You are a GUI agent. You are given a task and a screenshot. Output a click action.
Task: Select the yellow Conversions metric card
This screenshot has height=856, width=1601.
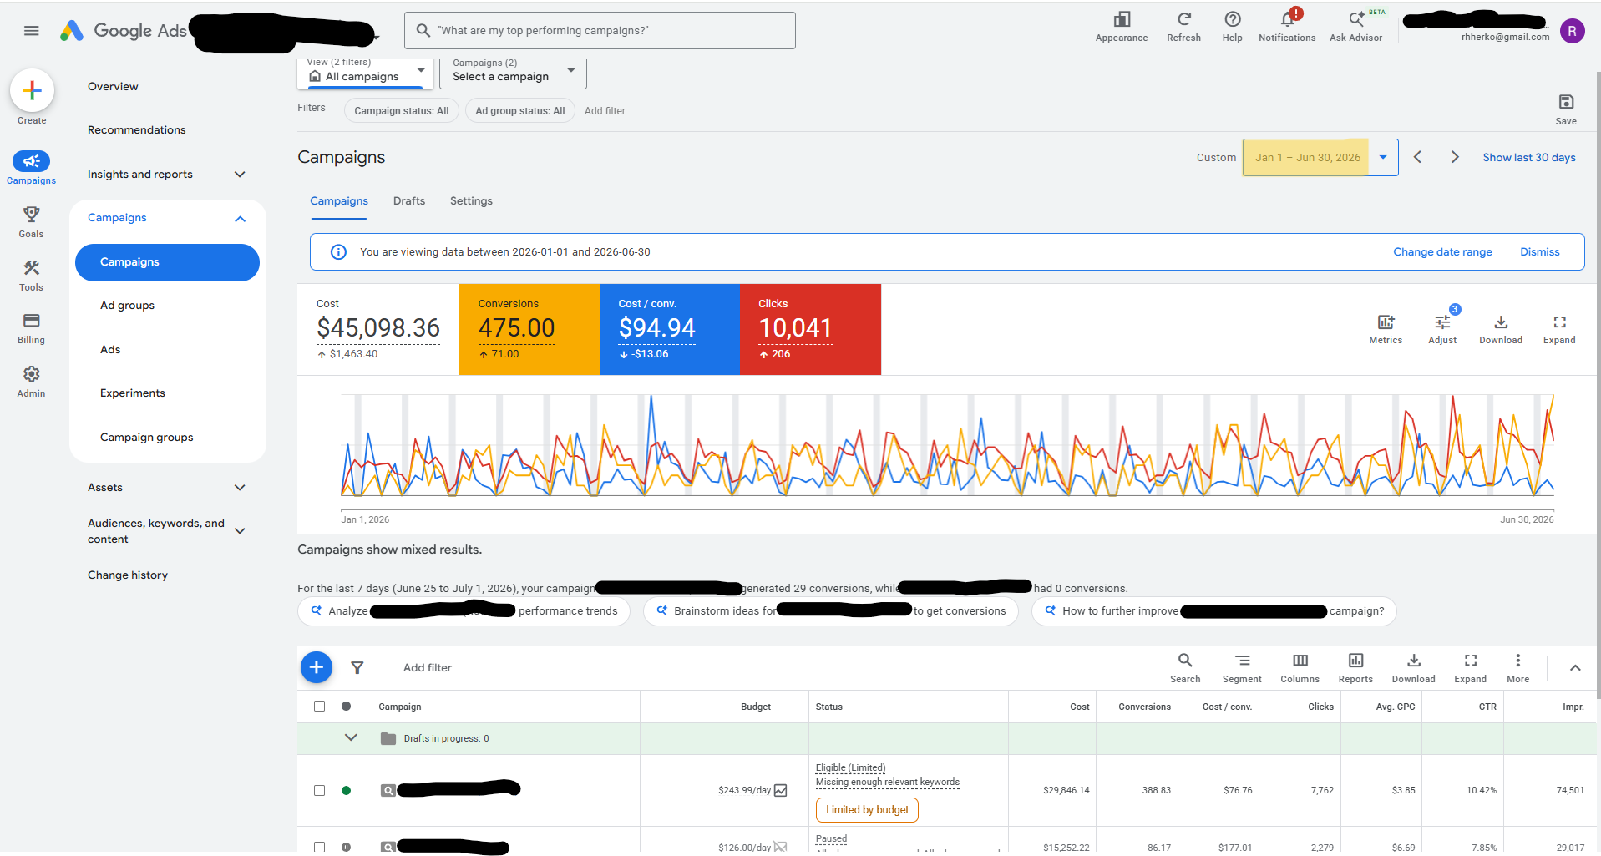pos(529,329)
